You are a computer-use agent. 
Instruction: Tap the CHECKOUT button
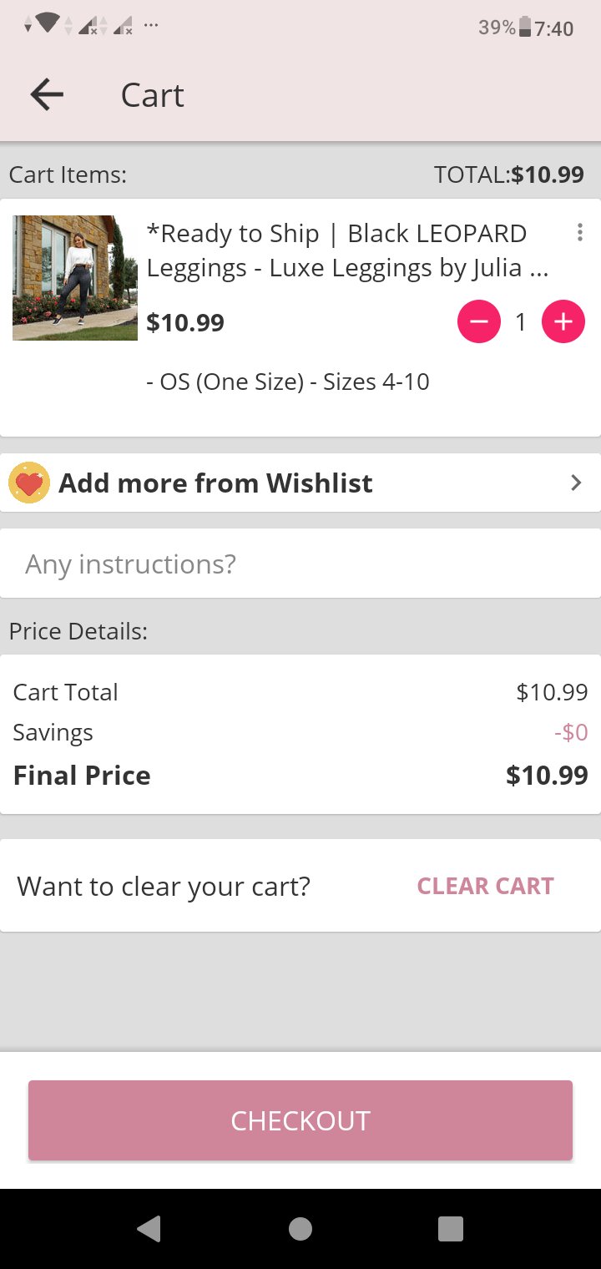point(300,1120)
